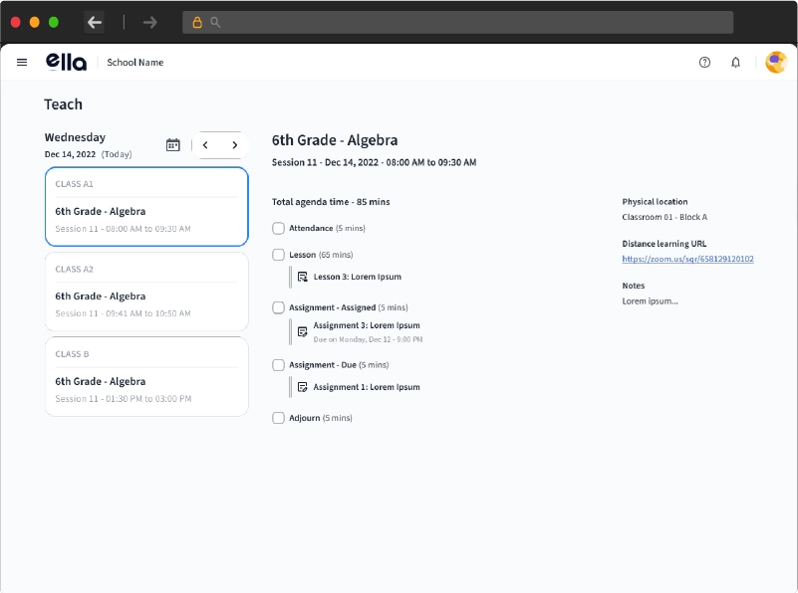Viewport: 798px width, 593px height.
Task: Open the notifications bell
Action: pyautogui.click(x=735, y=62)
